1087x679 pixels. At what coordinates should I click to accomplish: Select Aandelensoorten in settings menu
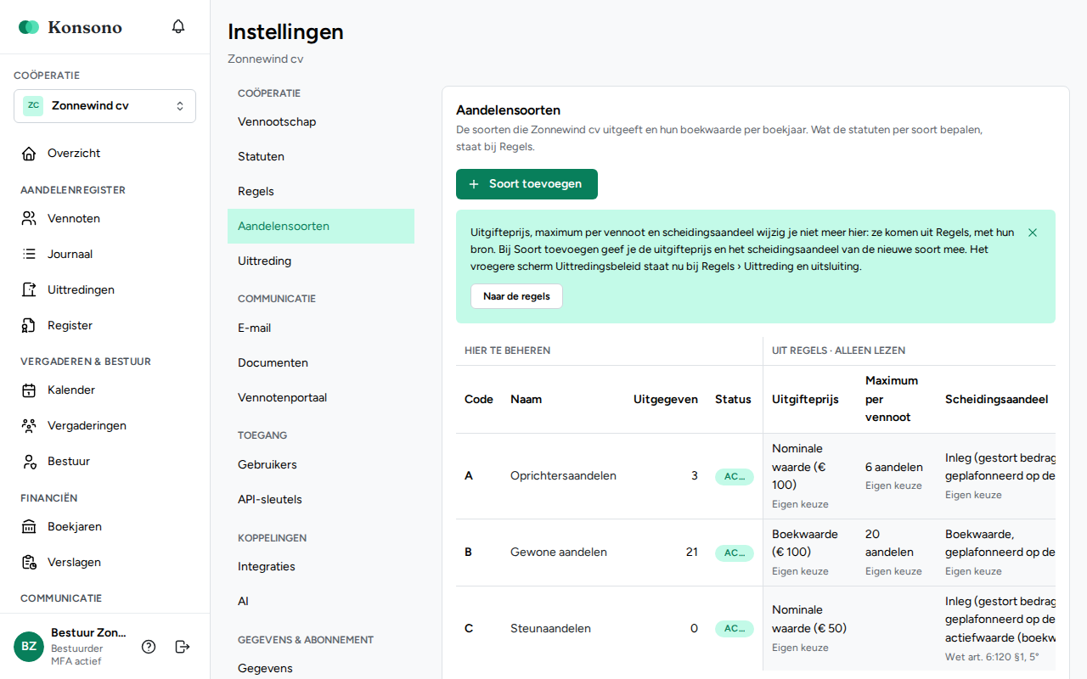point(321,227)
